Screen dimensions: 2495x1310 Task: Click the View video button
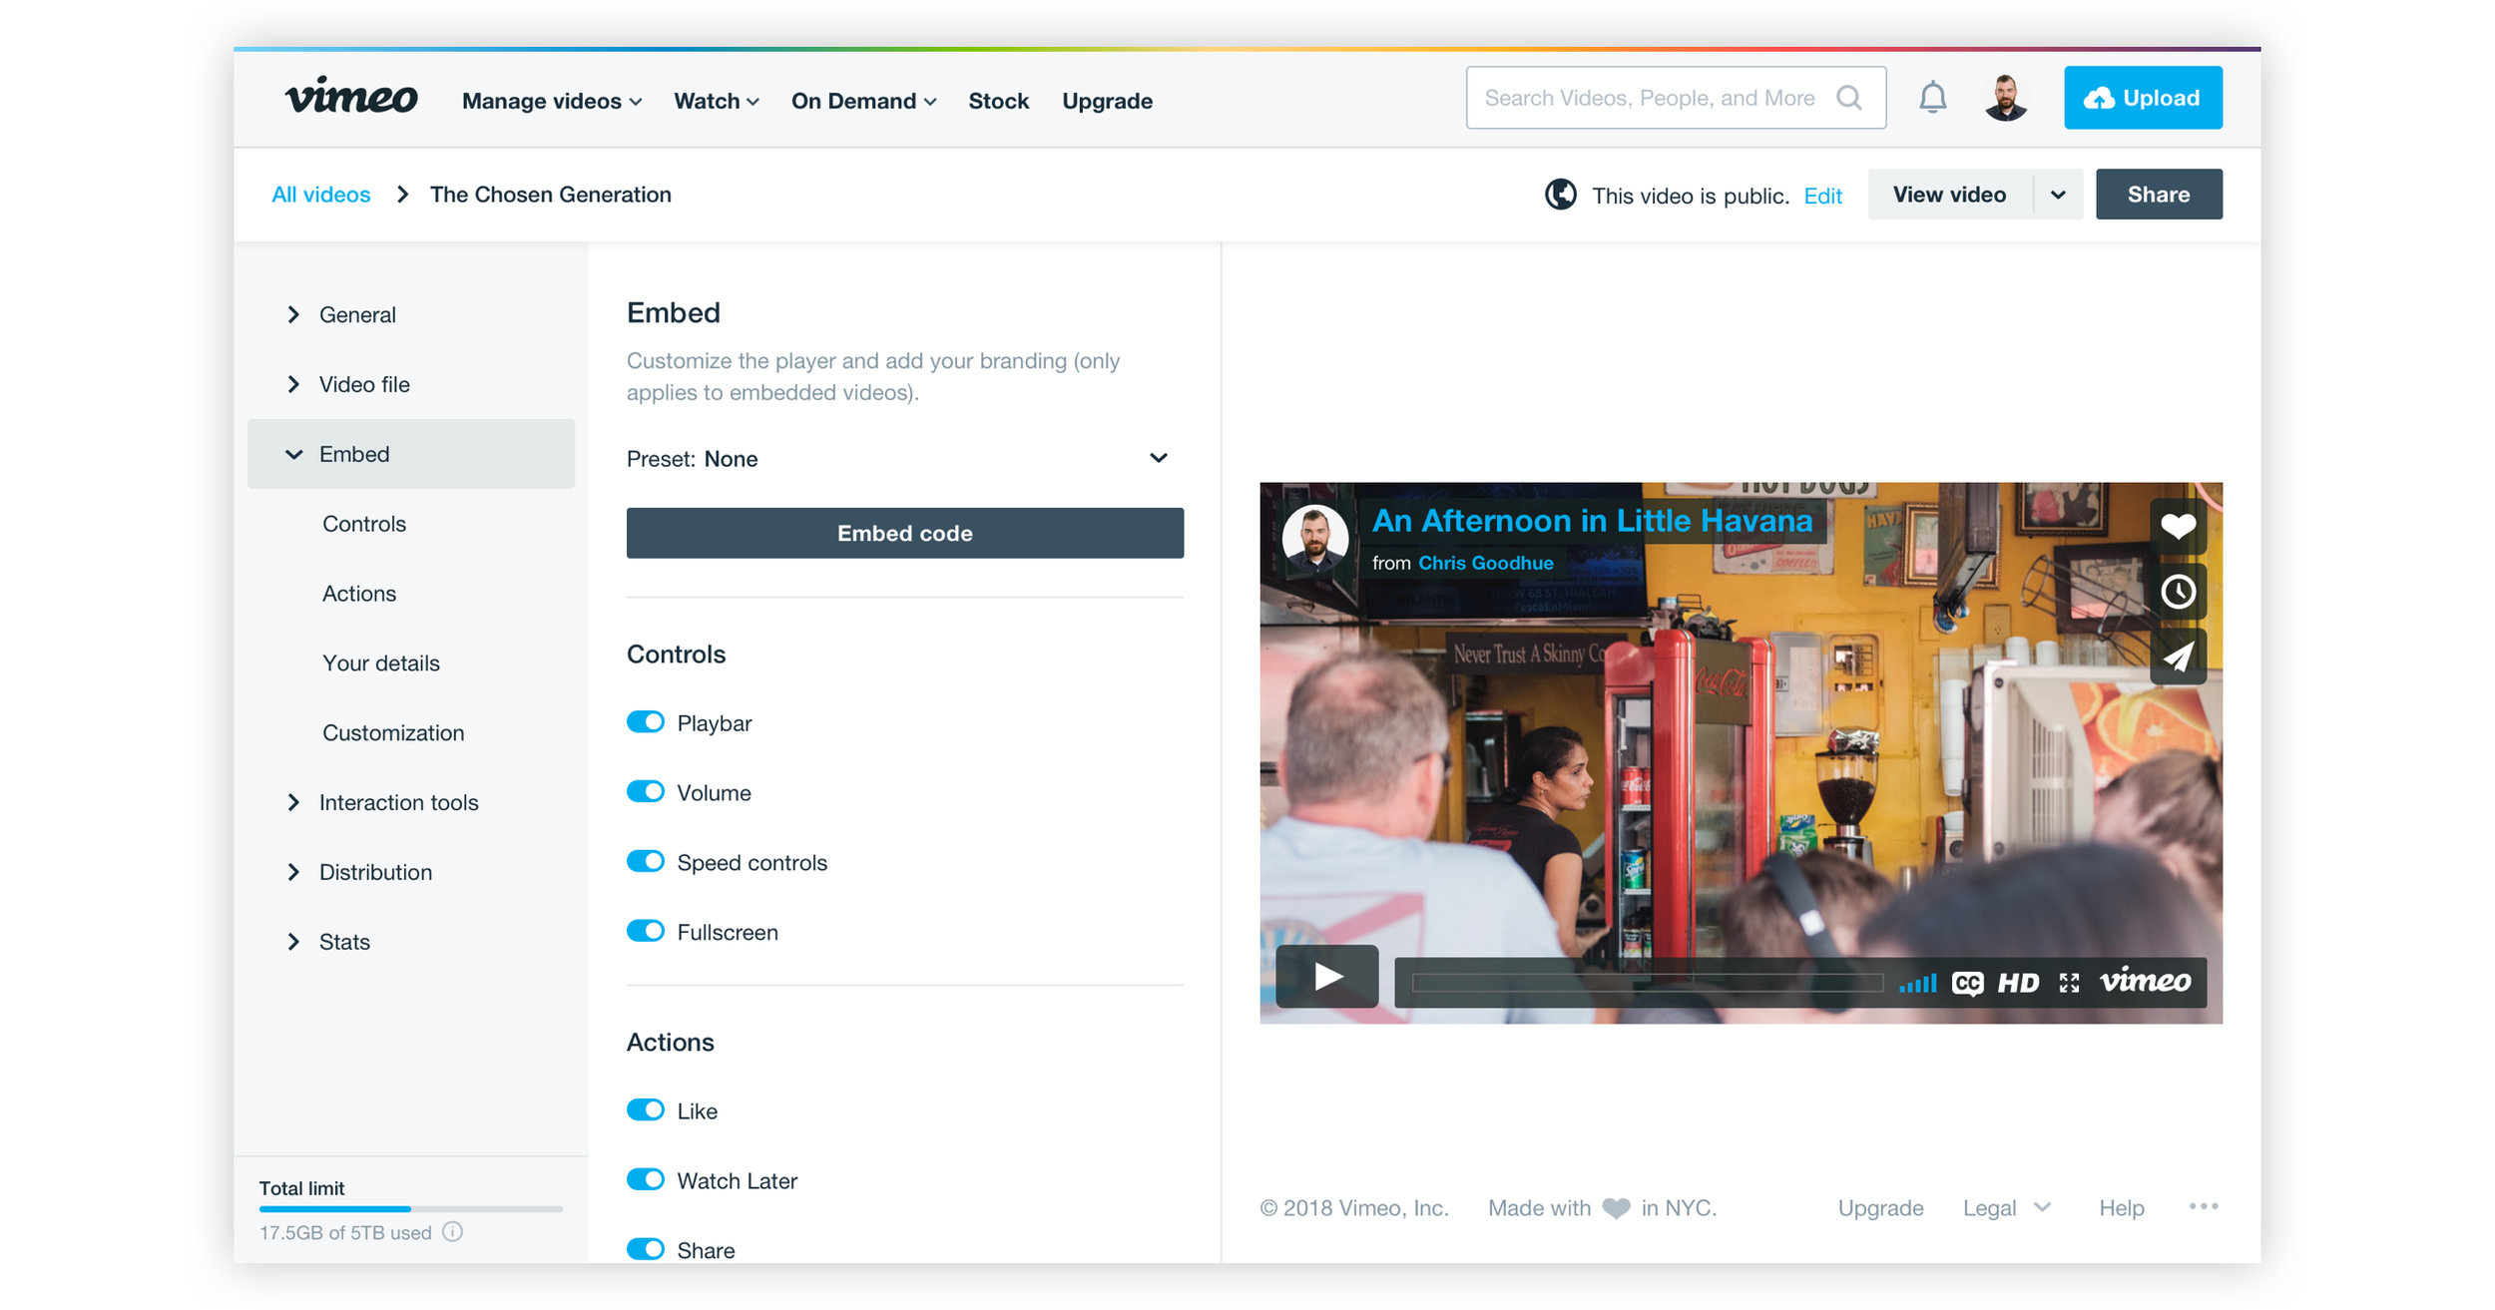(x=1949, y=195)
